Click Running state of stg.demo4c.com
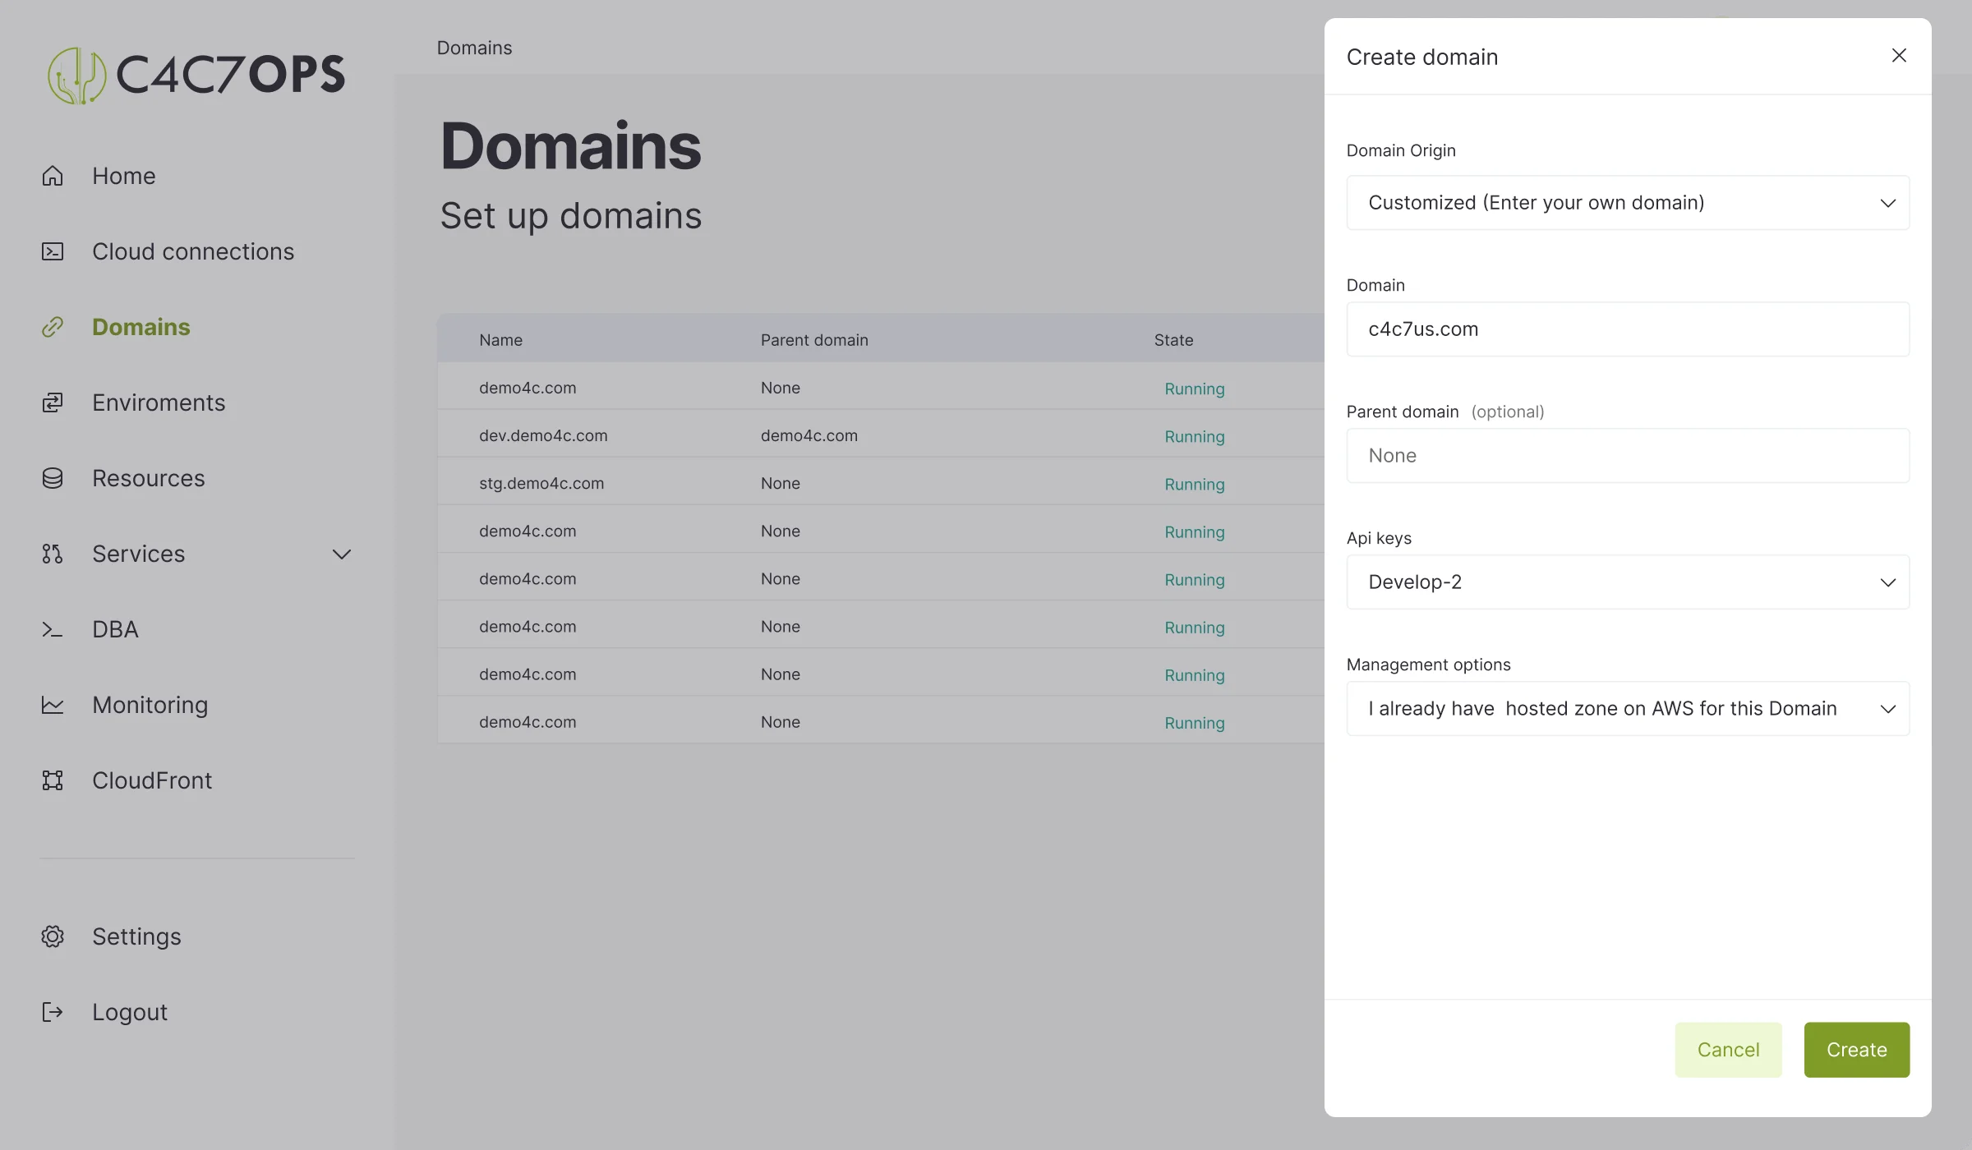This screenshot has height=1150, width=1972. click(1195, 484)
